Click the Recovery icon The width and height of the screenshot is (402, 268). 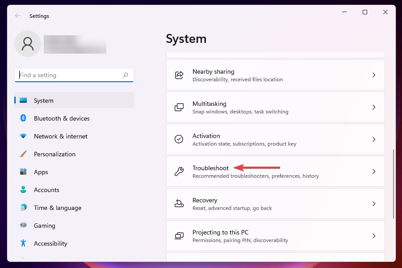(179, 204)
